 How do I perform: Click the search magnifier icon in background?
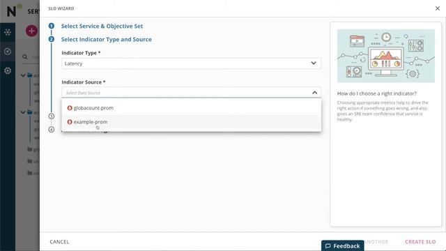click(x=25, y=57)
